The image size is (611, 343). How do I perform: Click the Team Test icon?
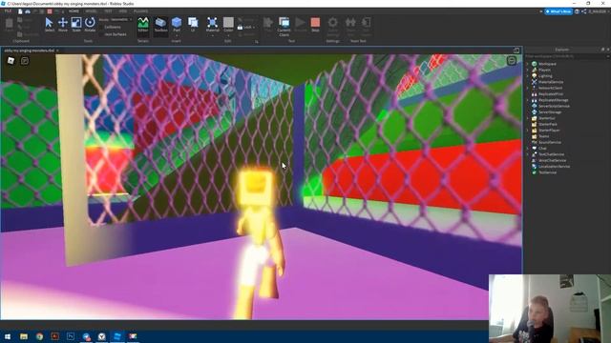(x=350, y=27)
